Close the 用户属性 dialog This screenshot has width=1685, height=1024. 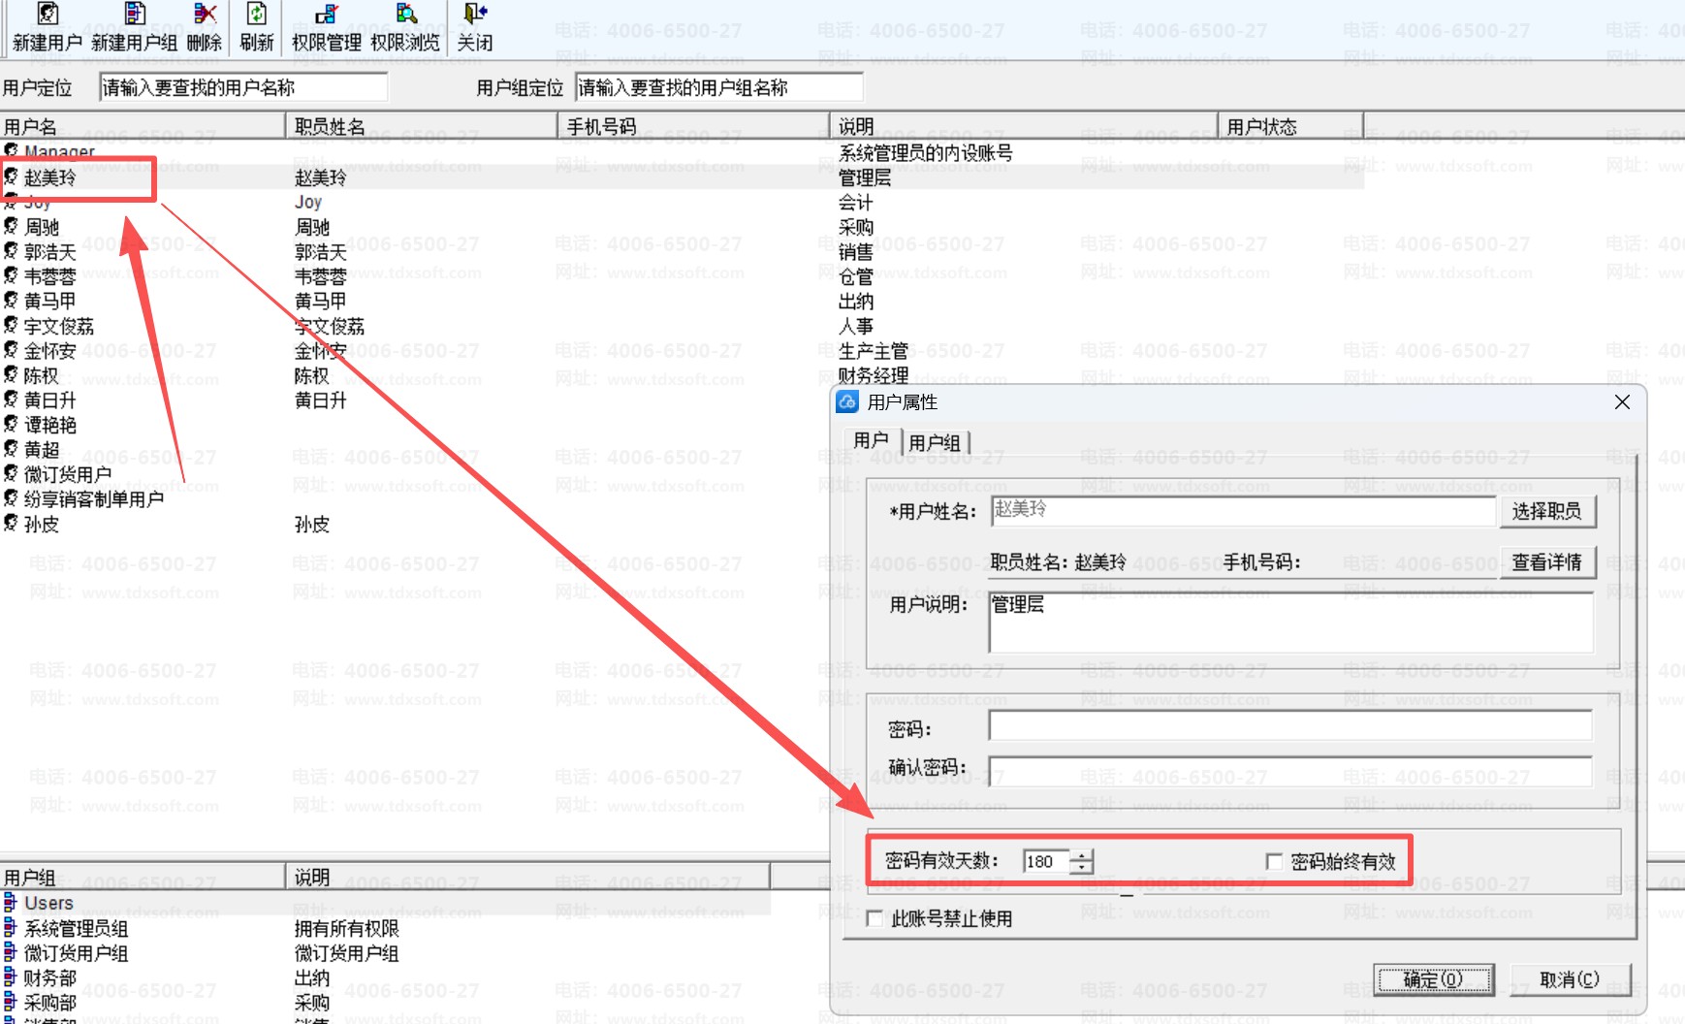[x=1622, y=401]
